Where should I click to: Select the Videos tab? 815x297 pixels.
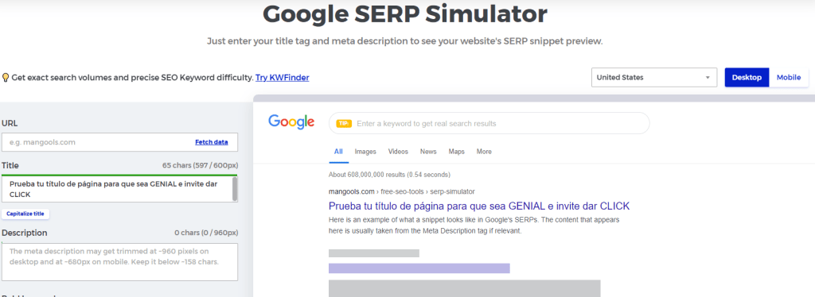[398, 152]
